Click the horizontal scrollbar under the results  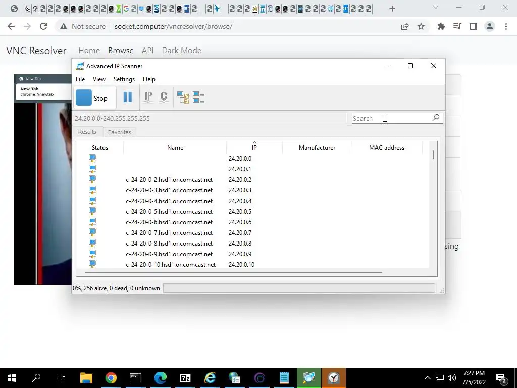(233, 272)
